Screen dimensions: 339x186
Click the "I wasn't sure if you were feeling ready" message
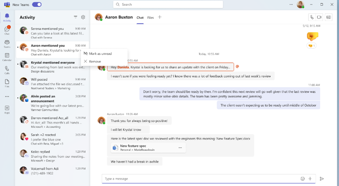click(x=191, y=76)
